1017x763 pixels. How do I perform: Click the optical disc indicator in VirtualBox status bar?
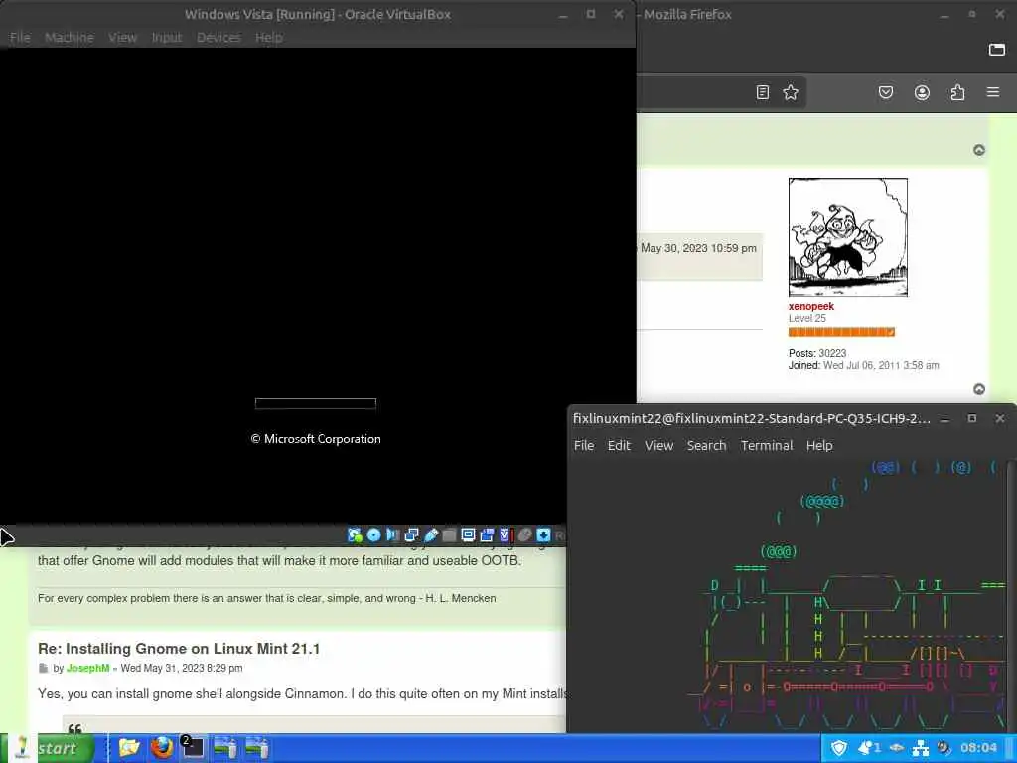pos(374,535)
